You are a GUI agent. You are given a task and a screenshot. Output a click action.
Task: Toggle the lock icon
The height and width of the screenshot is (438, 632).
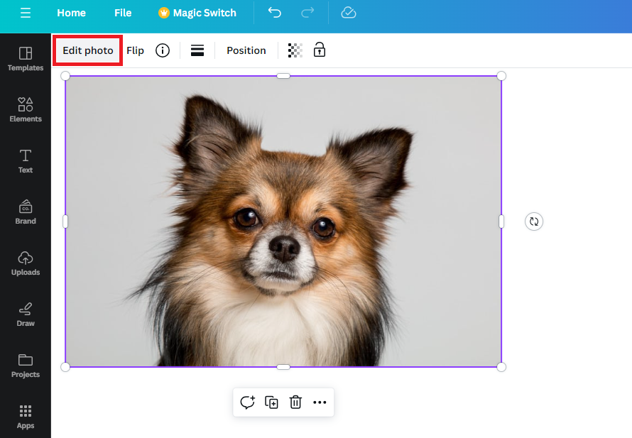320,50
